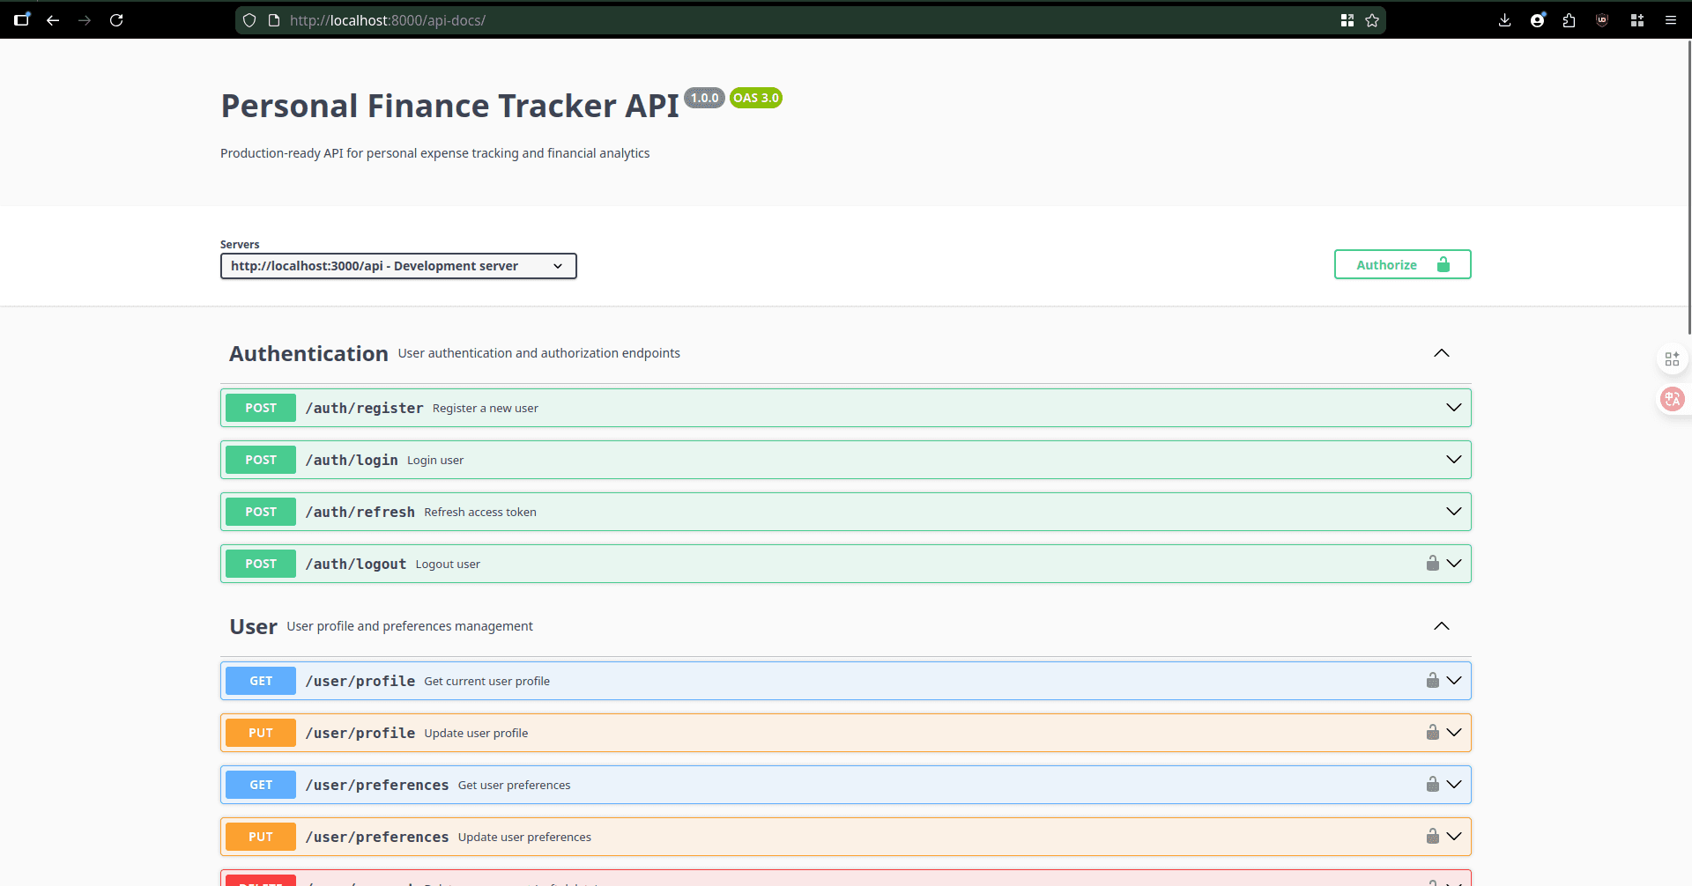The height and width of the screenshot is (886, 1692).
Task: Click the 'Refresh access token' description
Action: (x=480, y=512)
